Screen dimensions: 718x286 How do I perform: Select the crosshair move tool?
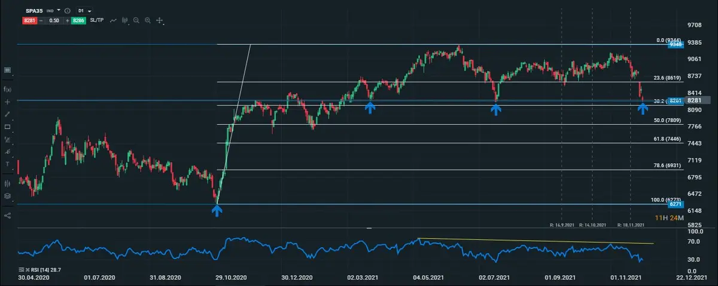[x=160, y=20]
